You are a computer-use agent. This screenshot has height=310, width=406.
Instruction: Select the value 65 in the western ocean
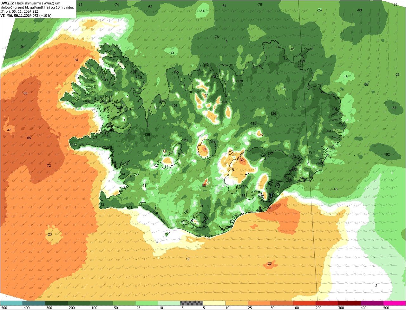25,93
